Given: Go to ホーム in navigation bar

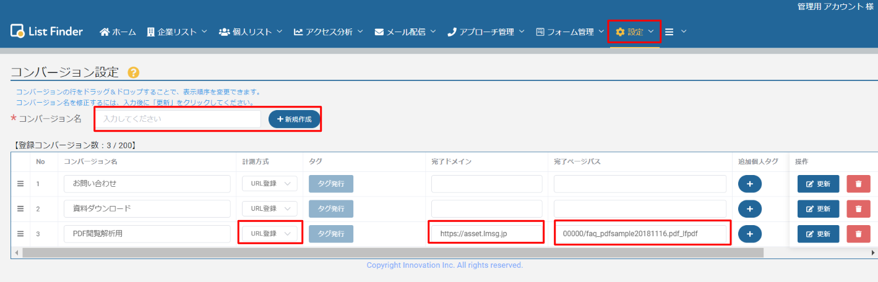Looking at the screenshot, I should click(x=118, y=32).
